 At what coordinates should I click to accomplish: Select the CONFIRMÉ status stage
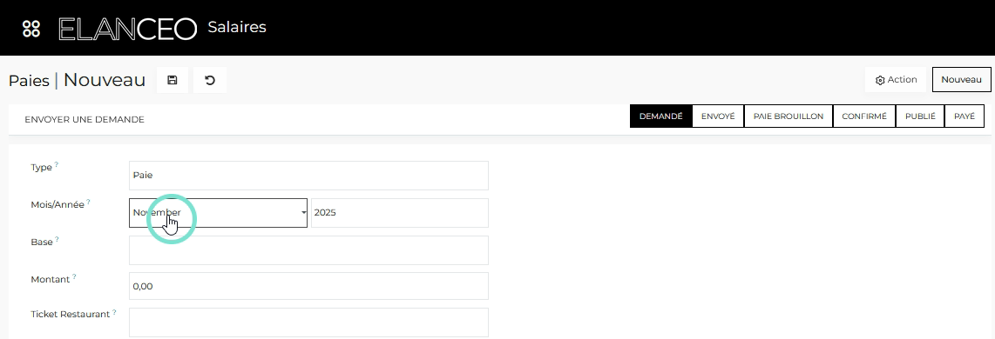pyautogui.click(x=864, y=116)
